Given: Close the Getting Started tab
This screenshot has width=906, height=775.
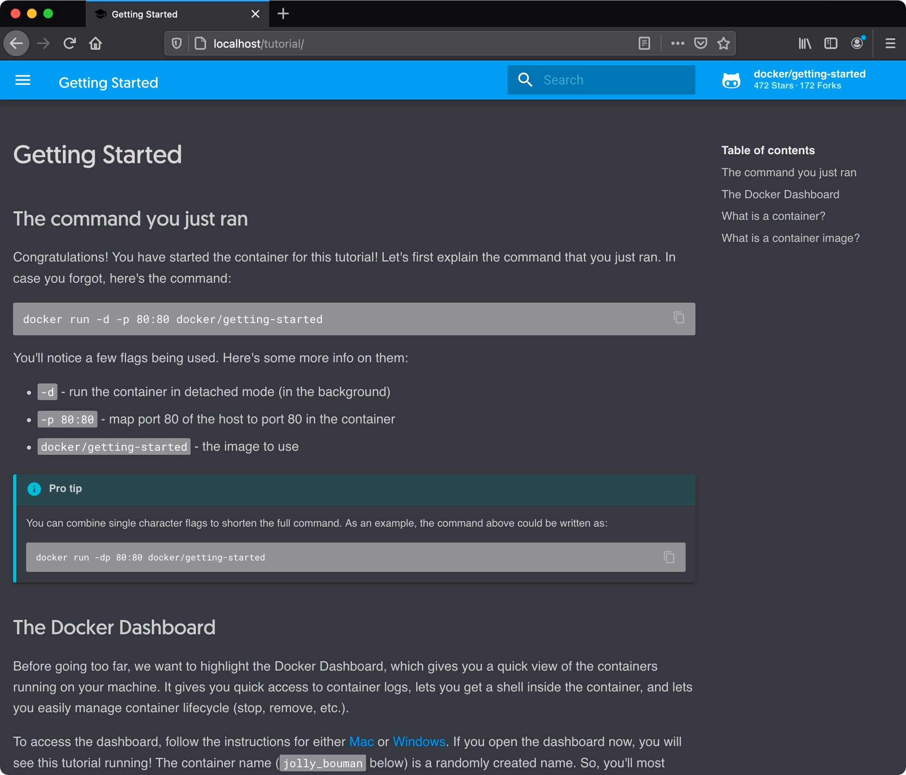Looking at the screenshot, I should tap(255, 14).
